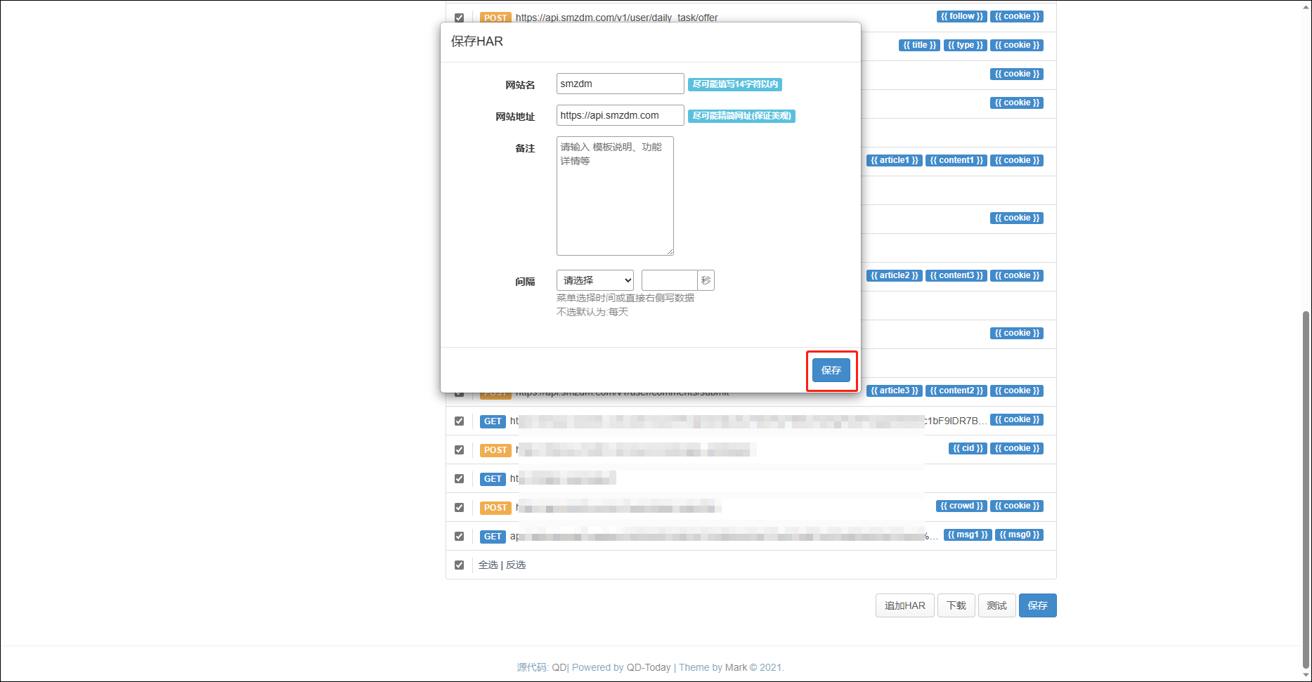Click the {{ title }} variable tag

tap(919, 45)
